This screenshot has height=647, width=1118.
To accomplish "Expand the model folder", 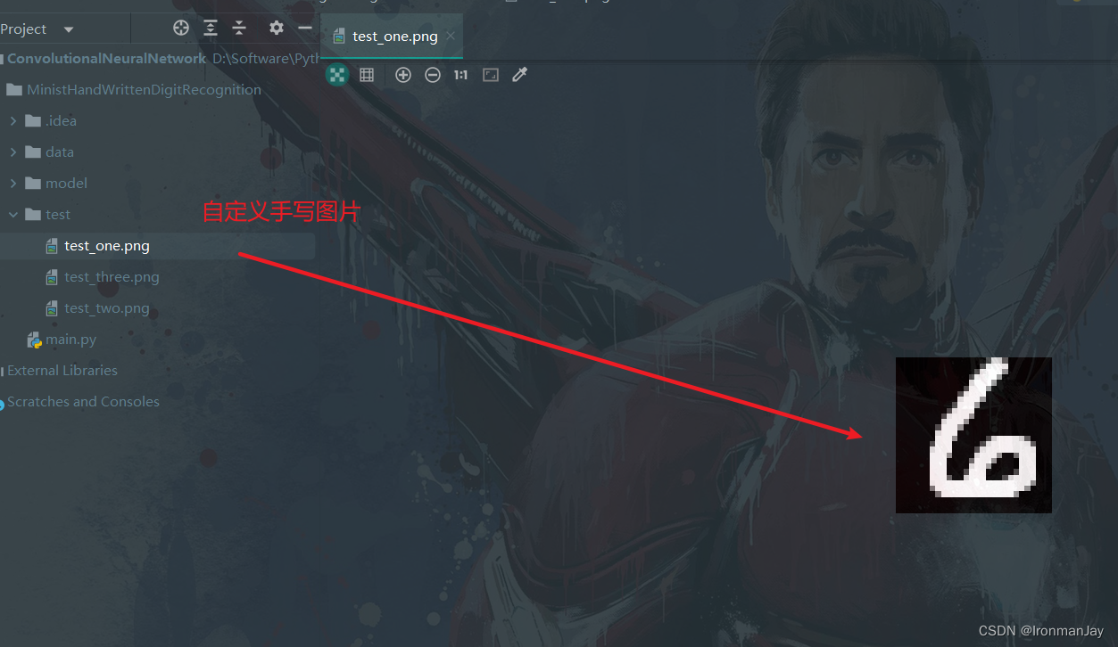I will point(12,184).
